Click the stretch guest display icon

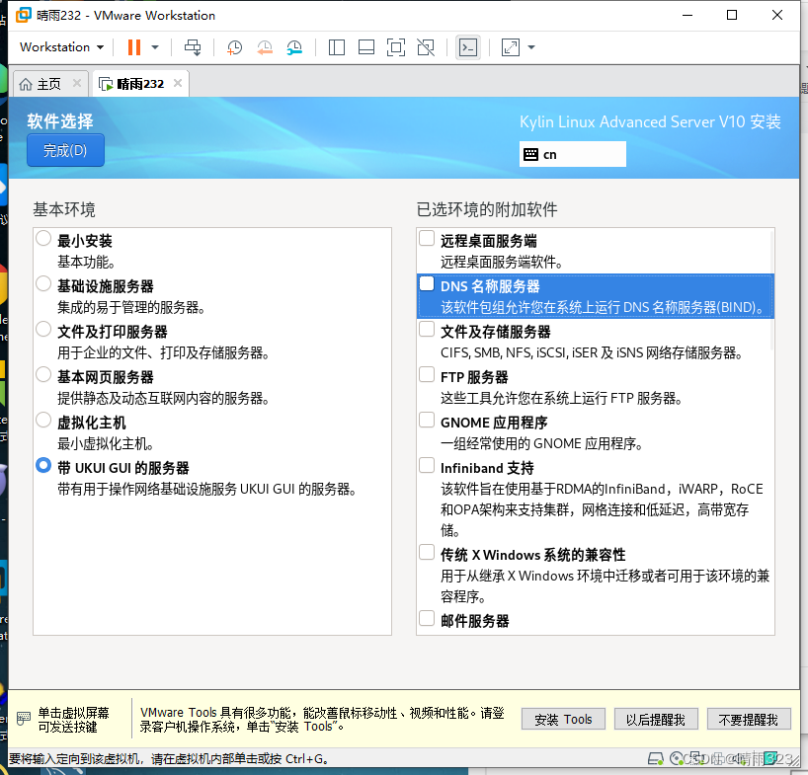(510, 47)
